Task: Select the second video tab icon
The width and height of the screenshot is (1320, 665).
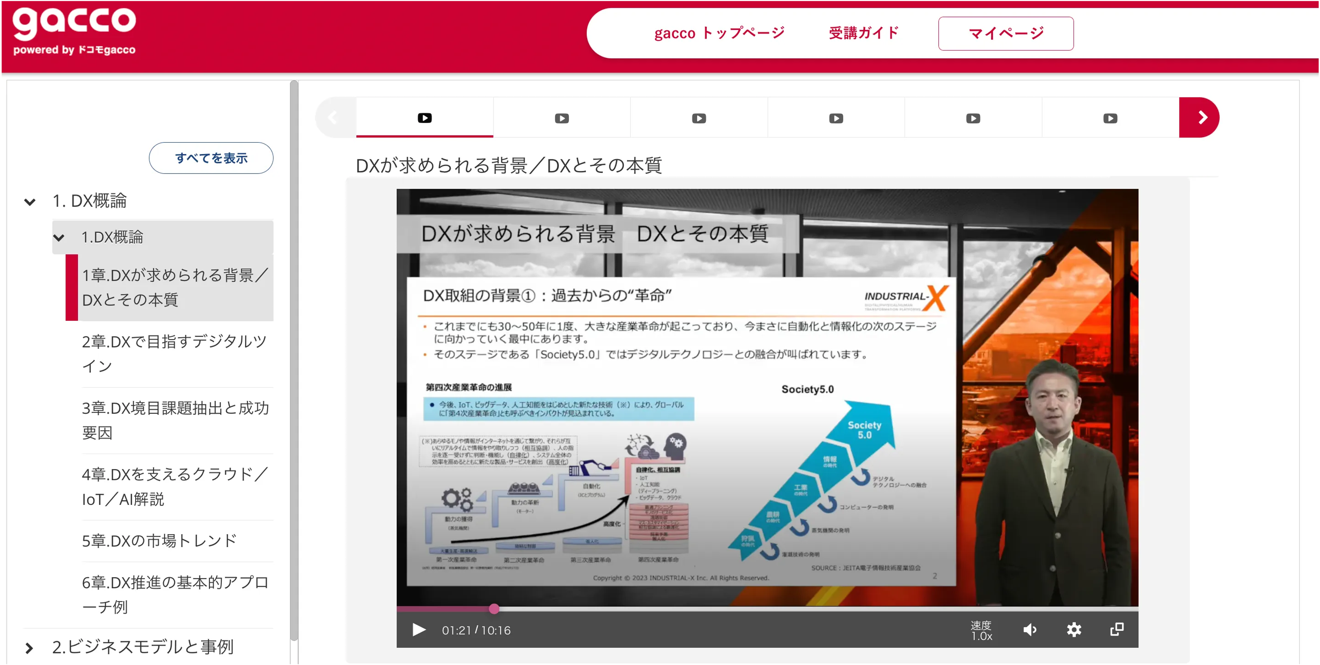Action: click(x=561, y=118)
